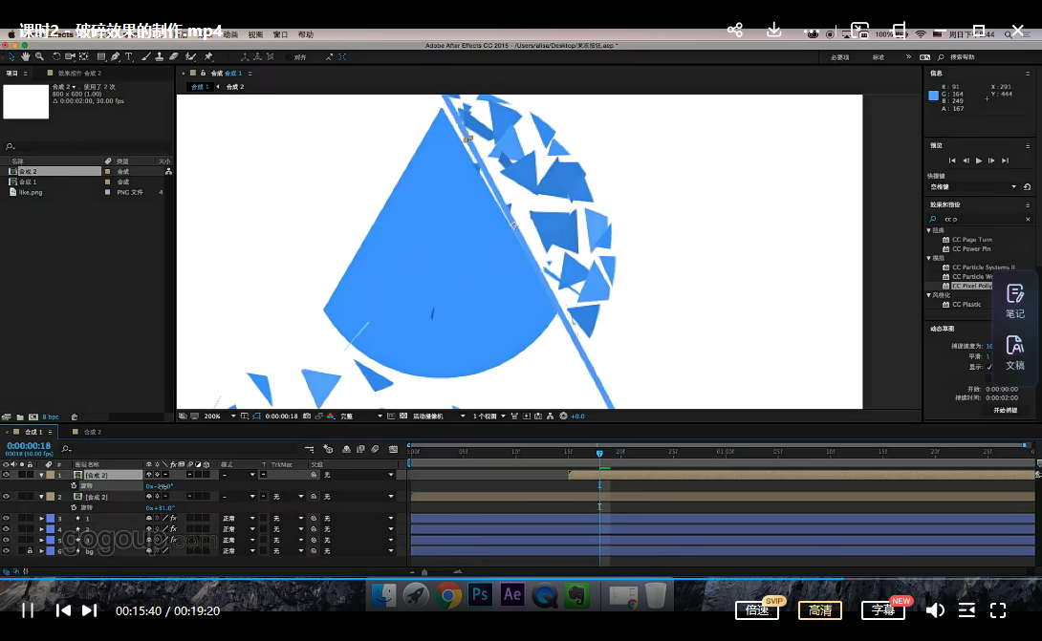Select the Zoom magnifier tool
Image resolution: width=1042 pixels, height=641 pixels.
(x=40, y=57)
